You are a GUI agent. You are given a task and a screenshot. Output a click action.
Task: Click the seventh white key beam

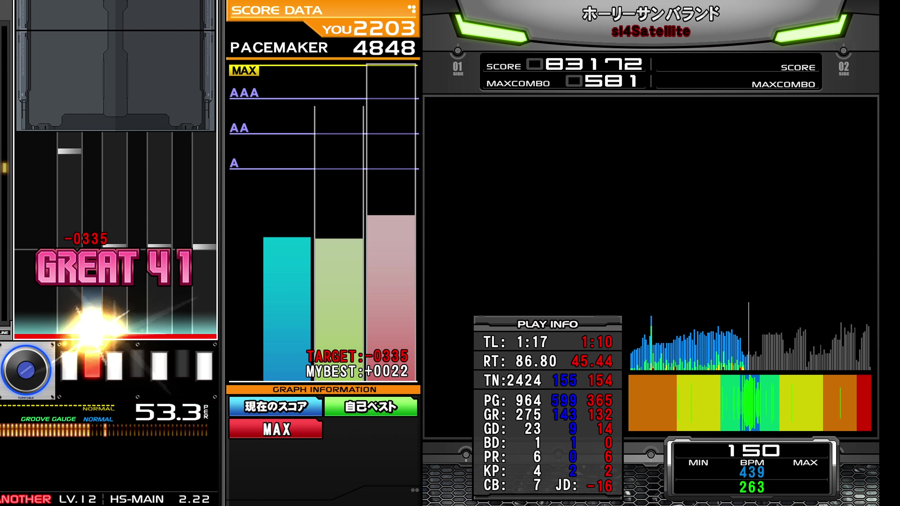tap(204, 365)
